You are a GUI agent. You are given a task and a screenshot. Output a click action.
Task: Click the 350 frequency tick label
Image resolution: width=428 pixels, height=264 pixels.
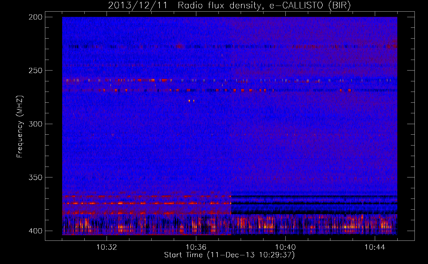coord(35,177)
